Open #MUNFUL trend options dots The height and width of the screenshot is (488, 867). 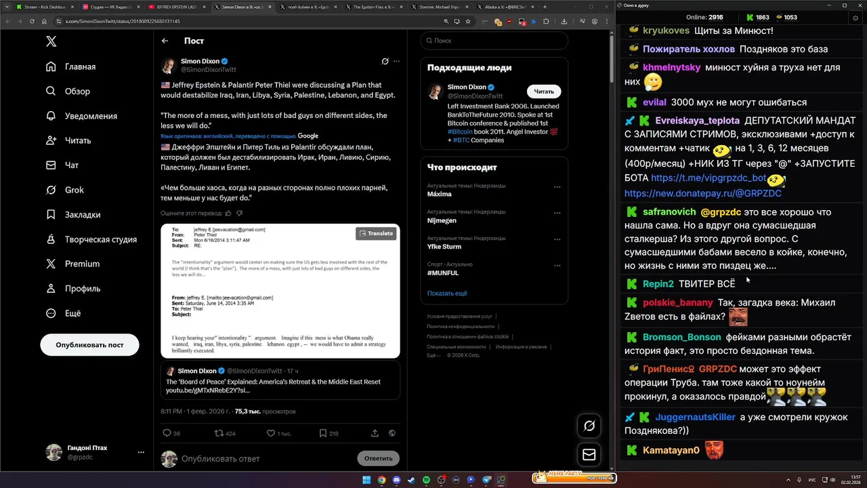pos(557,266)
